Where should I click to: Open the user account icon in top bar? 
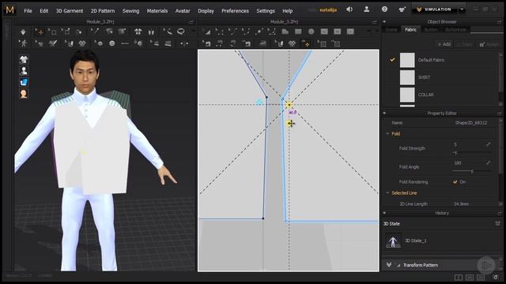coord(367,9)
